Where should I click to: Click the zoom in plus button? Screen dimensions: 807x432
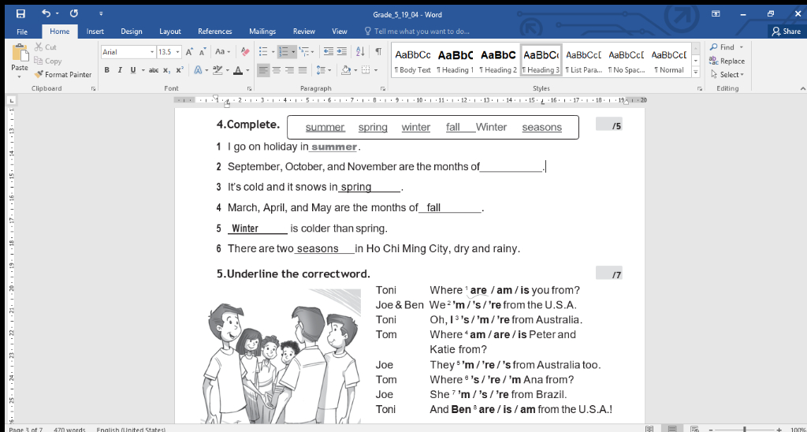[779, 429]
